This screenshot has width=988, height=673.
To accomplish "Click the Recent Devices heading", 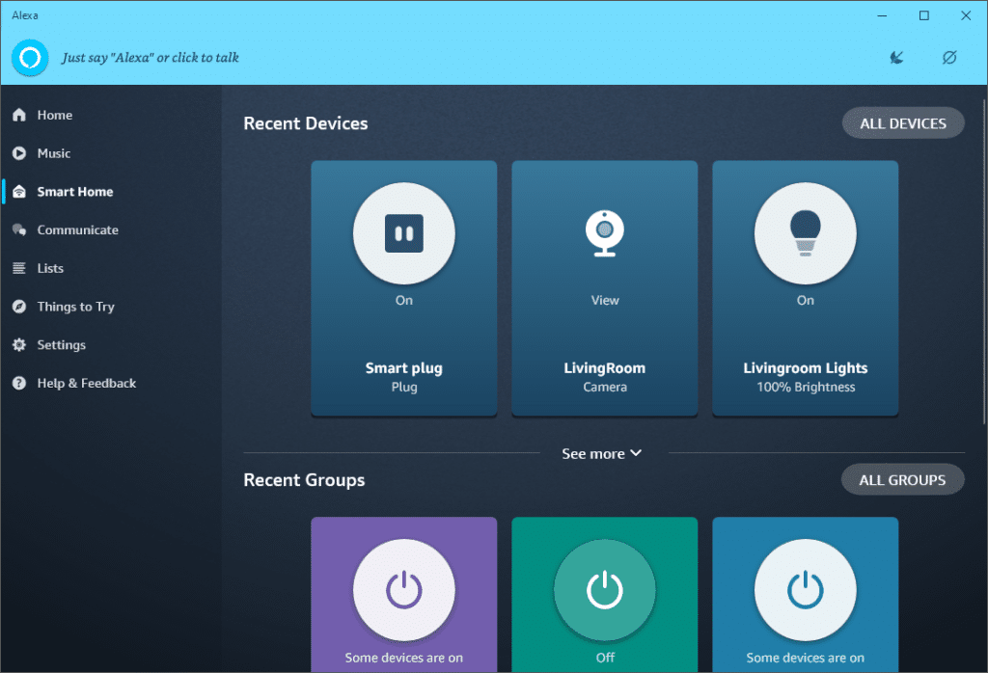I will (306, 123).
